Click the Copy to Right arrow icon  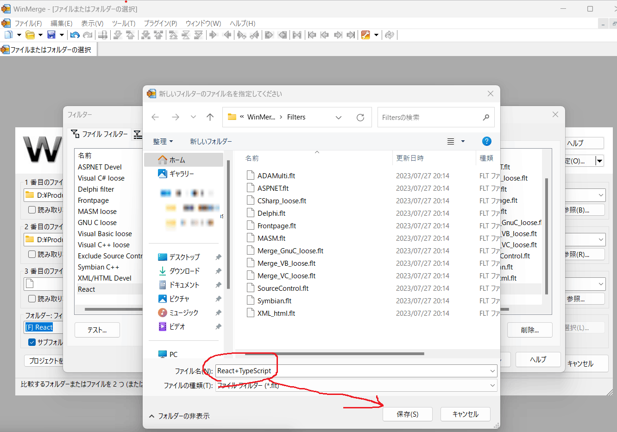[213, 35]
